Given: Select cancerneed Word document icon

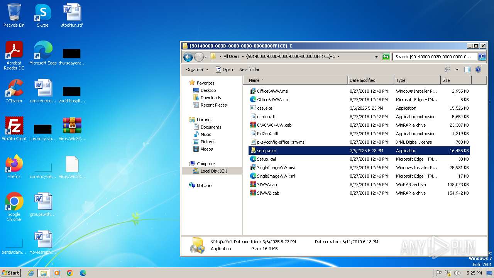Looking at the screenshot, I should (x=43, y=91).
